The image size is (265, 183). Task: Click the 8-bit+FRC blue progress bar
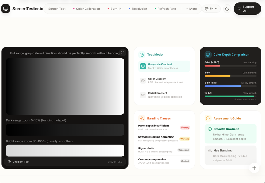(x=223, y=86)
